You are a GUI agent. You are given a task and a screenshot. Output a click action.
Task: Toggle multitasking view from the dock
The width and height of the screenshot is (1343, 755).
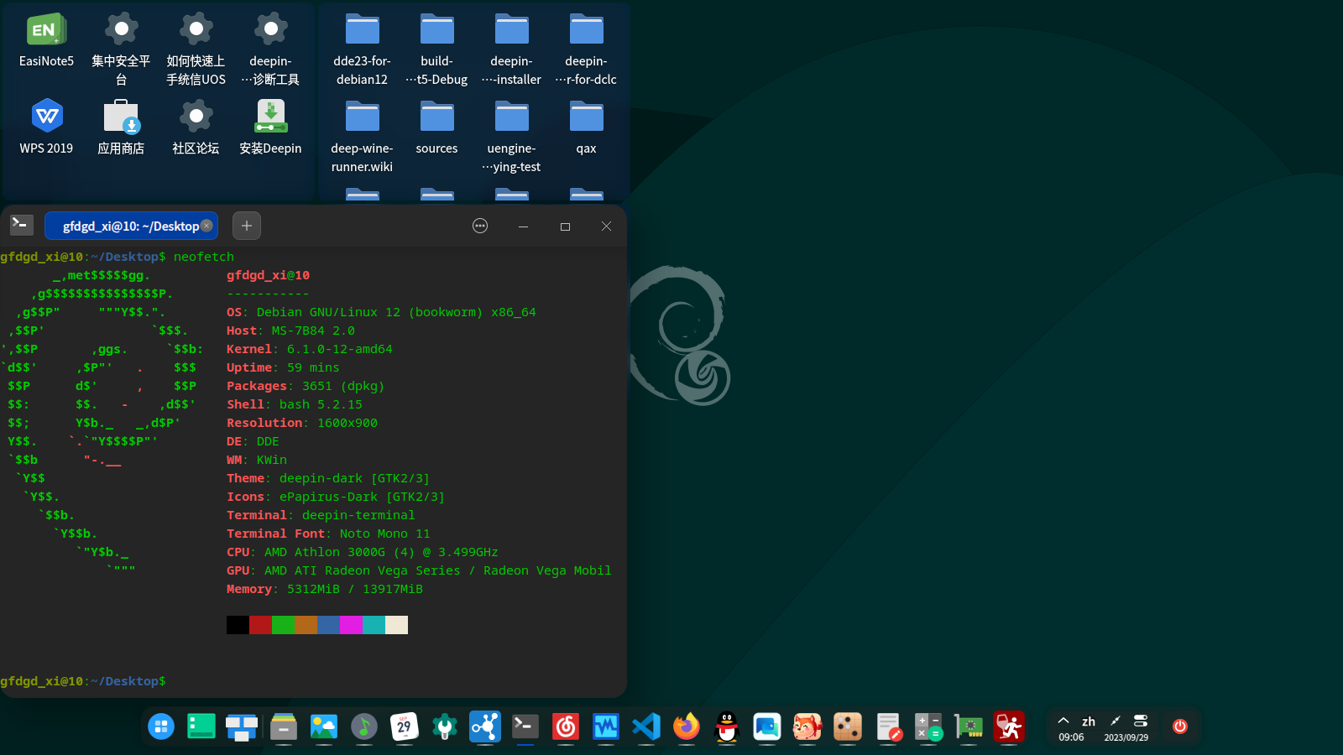point(242,726)
